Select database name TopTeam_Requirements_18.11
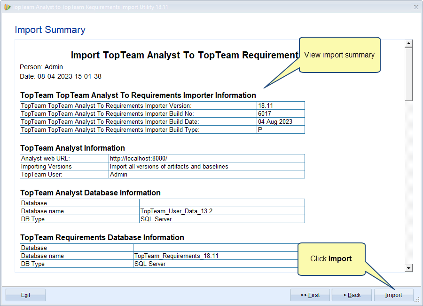Image resolution: width=423 pixels, height=306 pixels. click(x=176, y=256)
